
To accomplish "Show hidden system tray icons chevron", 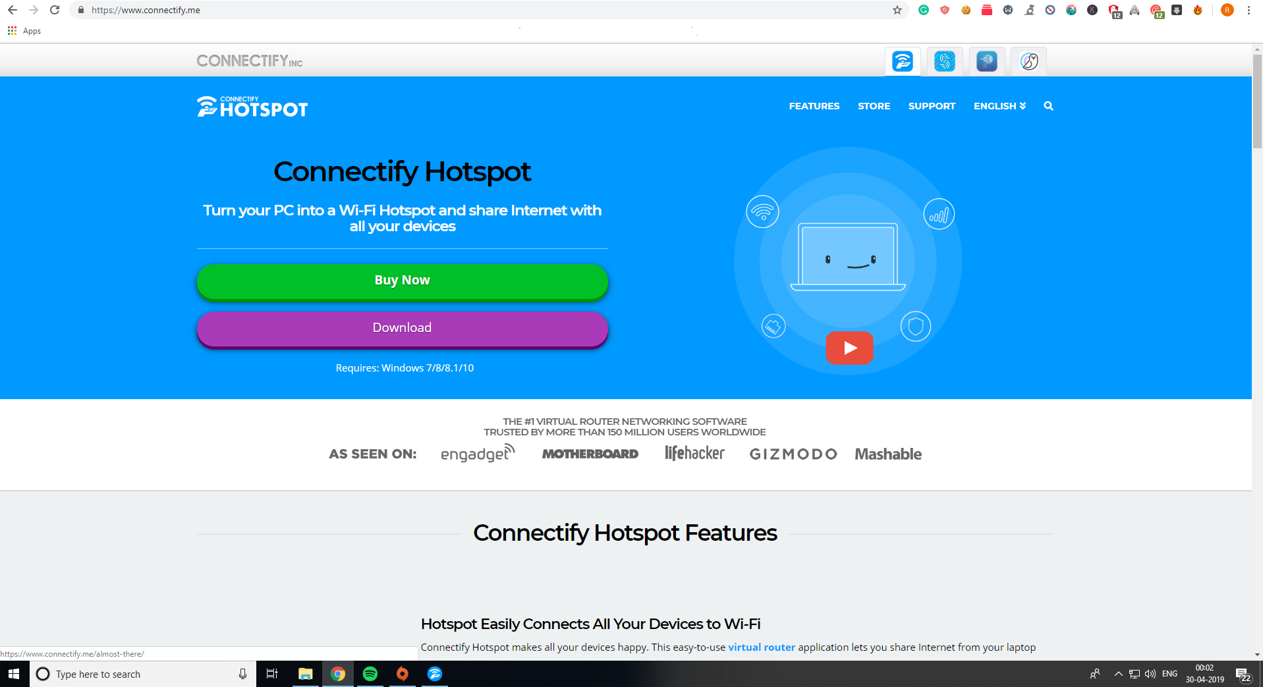I will (x=1118, y=674).
